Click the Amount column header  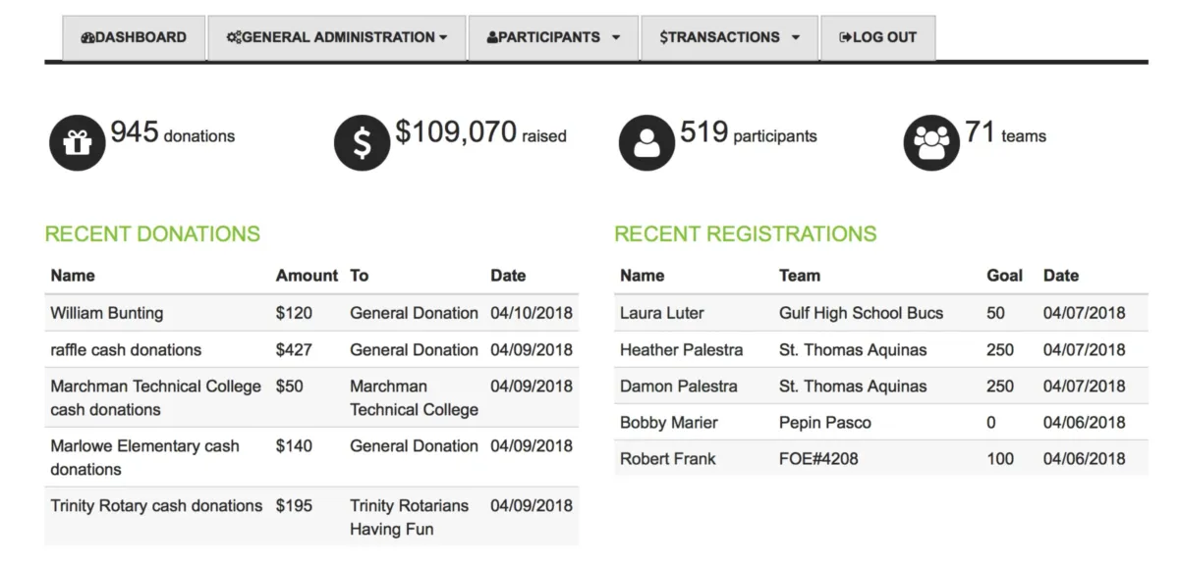pos(307,276)
